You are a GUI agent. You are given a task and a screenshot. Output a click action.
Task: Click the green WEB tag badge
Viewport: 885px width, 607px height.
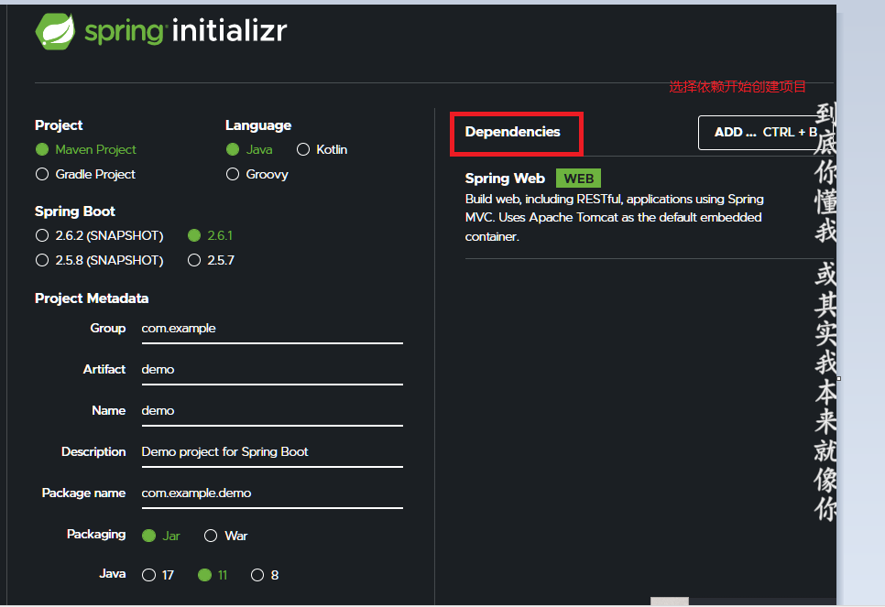578,179
